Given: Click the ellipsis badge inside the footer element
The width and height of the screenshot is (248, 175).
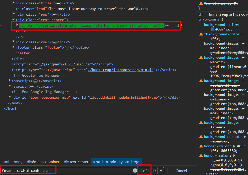Looking at the screenshot, I should [x=67, y=48].
